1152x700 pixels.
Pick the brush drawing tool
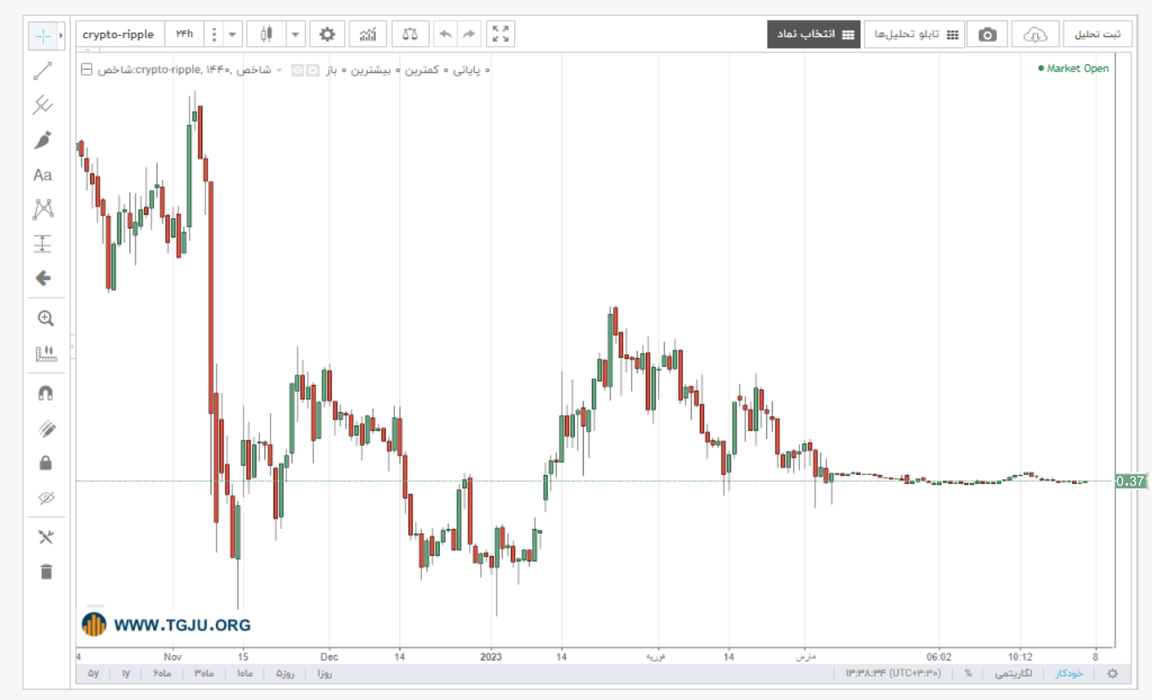(43, 140)
